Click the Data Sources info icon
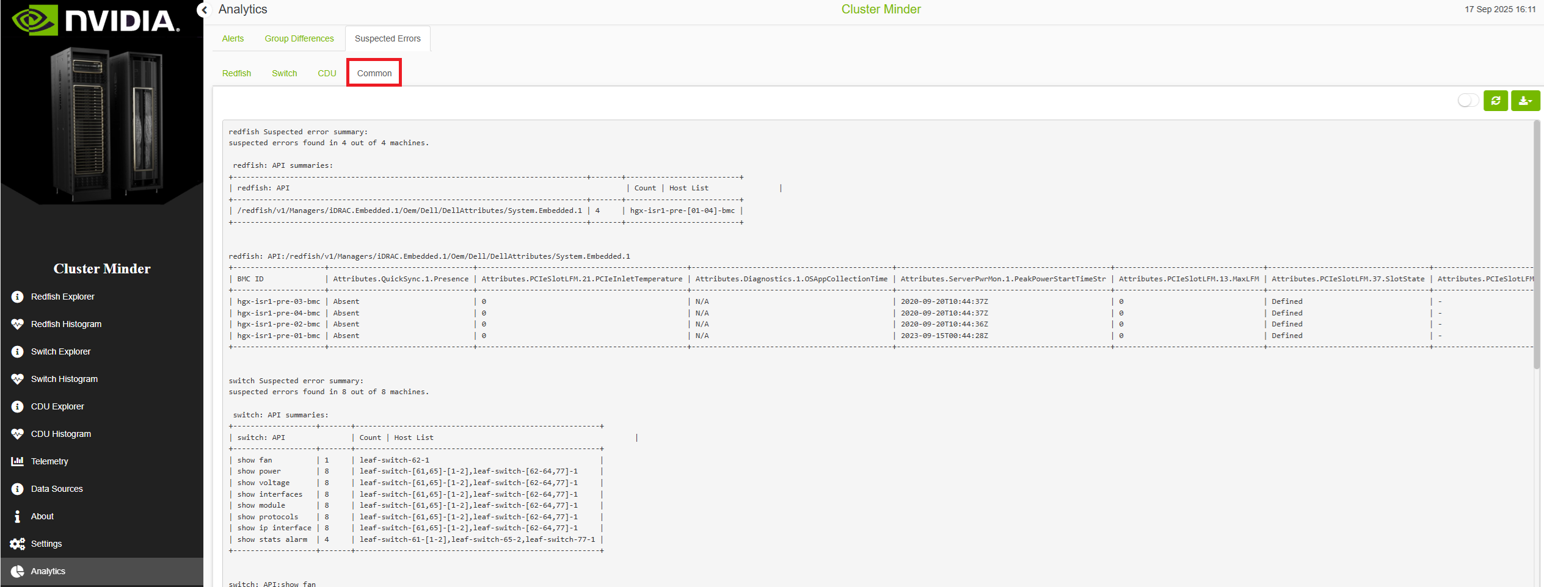 click(17, 489)
